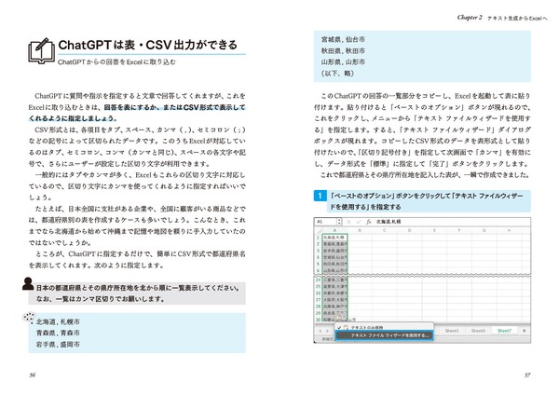Select row 6 header

coord(318,270)
